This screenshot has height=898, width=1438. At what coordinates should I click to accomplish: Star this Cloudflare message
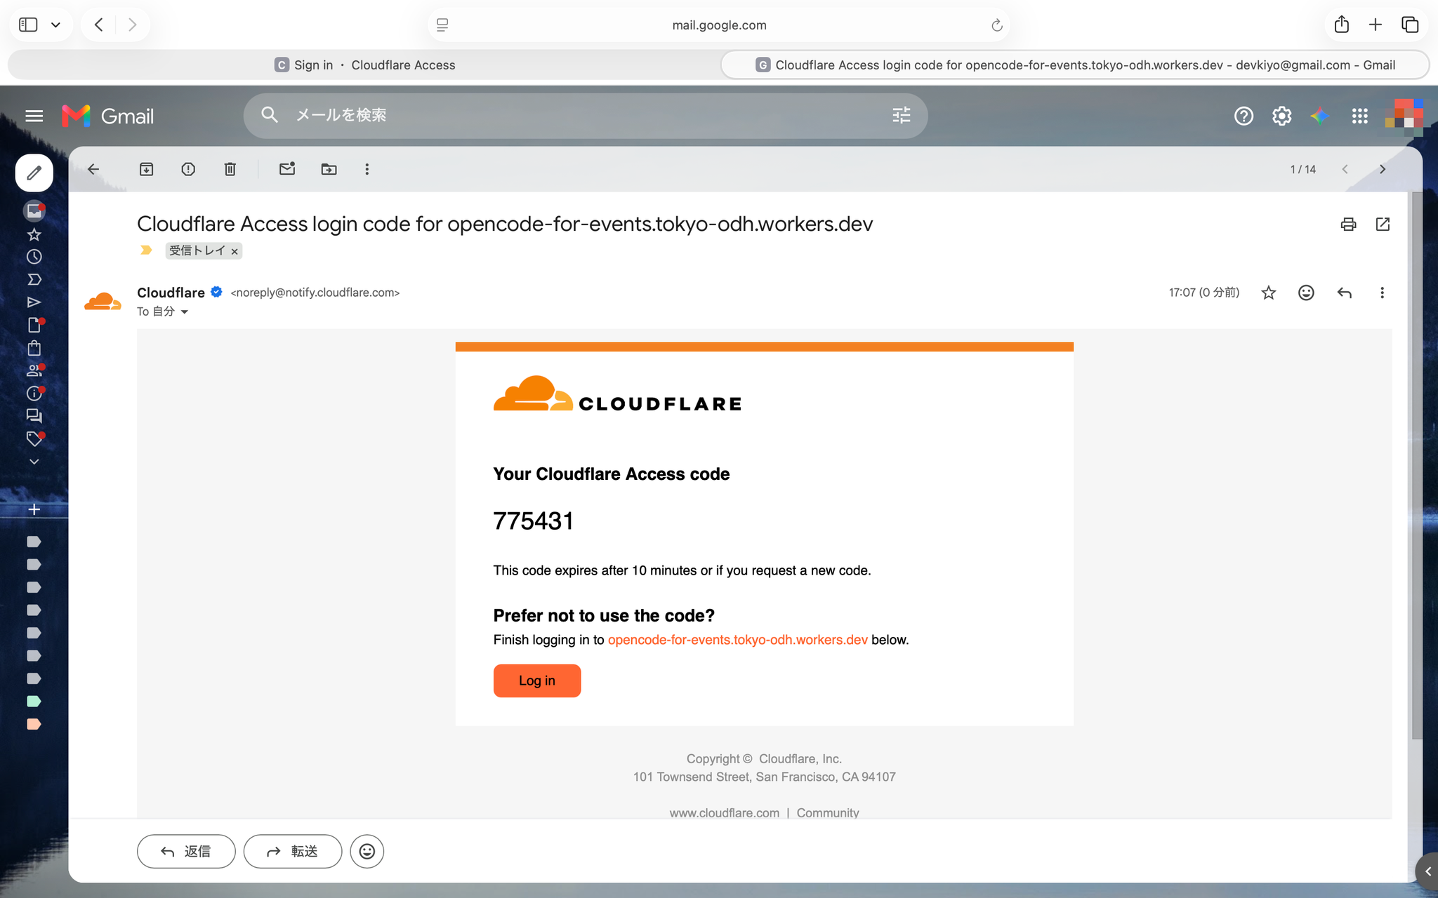click(1268, 293)
